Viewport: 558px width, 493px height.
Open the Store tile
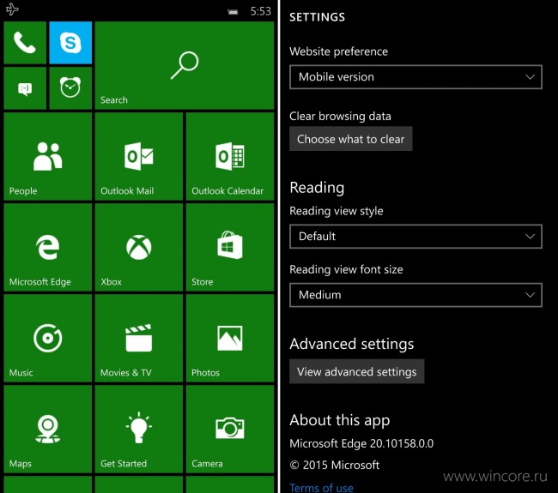pos(230,248)
